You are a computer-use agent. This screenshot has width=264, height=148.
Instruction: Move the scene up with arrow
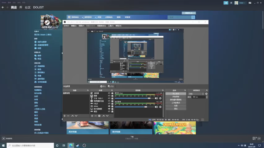pos(73,116)
